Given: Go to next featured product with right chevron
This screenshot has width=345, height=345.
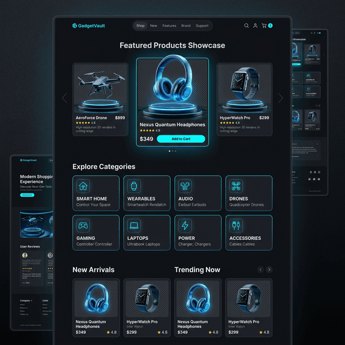Looking at the screenshot, I should coord(280,98).
